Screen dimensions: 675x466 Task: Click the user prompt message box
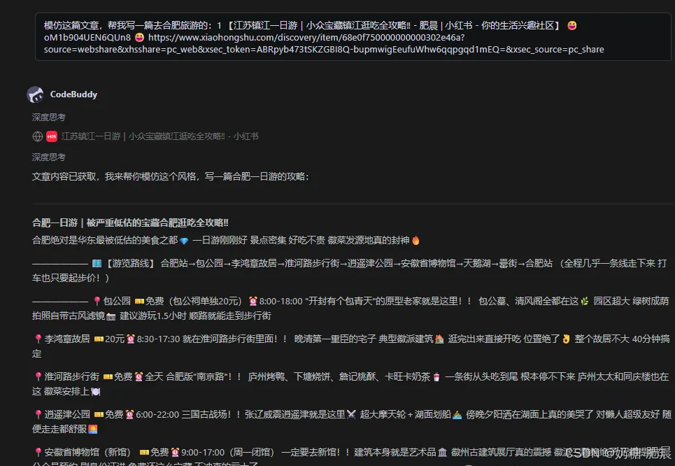click(x=353, y=37)
